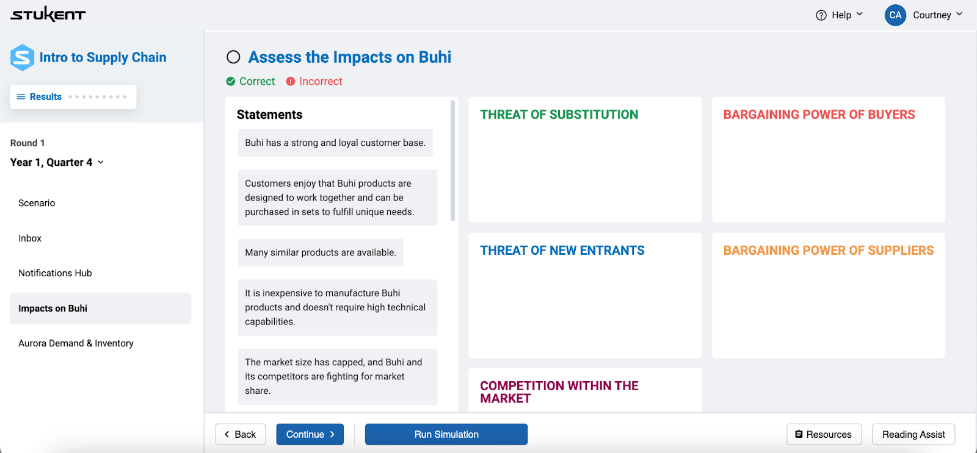This screenshot has width=977, height=453.
Task: Click the Stukent logo
Action: (x=48, y=14)
